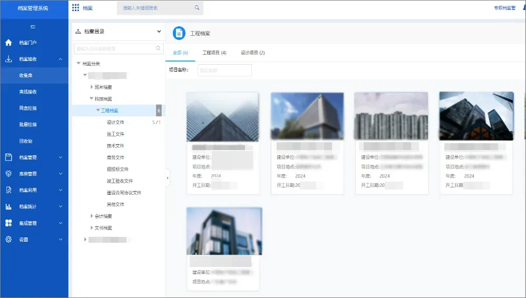Screen dimensions: 526x298
Task: Click the 档案接收 download icon
Action: point(9,59)
